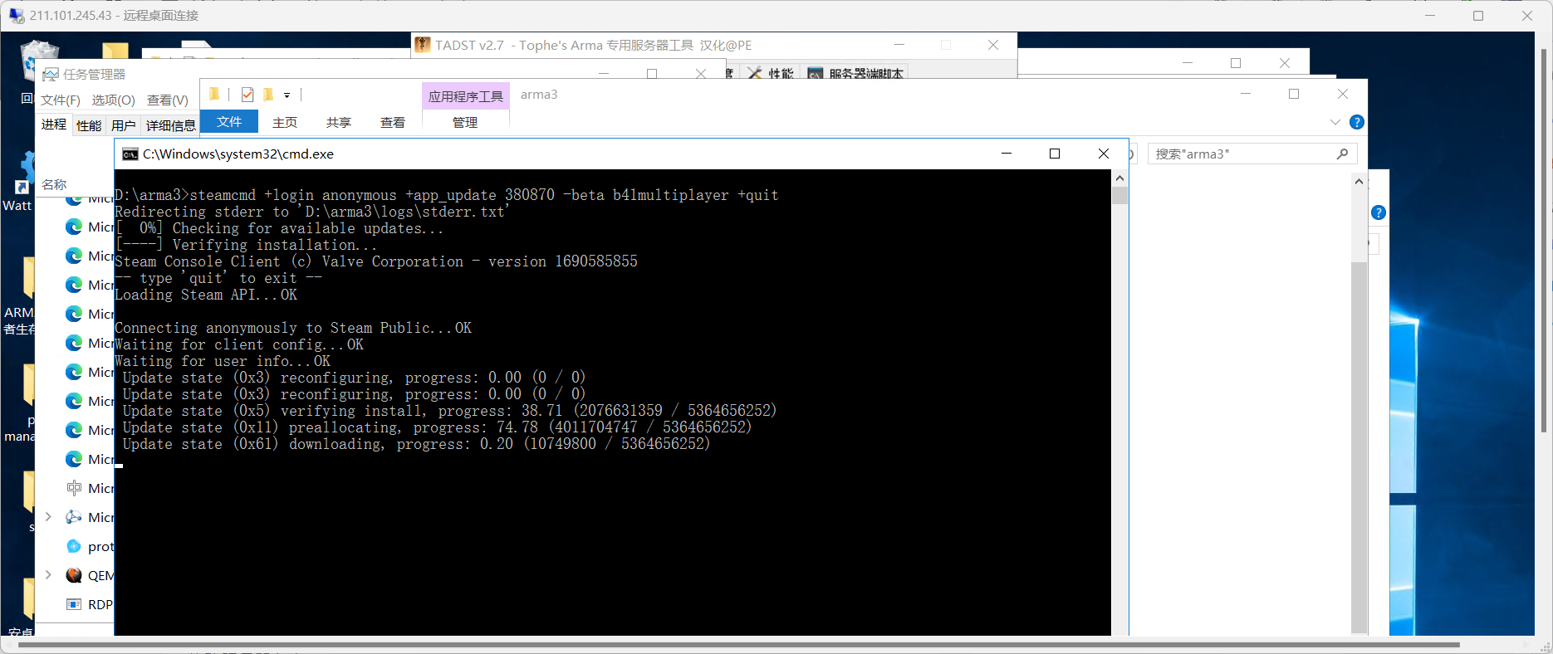The height and width of the screenshot is (654, 1553).
Task: Expand the QEM process group in Task Manager
Action: [48, 575]
